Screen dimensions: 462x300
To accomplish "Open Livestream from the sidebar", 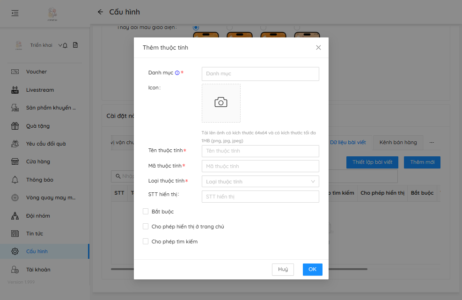I will coord(40,90).
